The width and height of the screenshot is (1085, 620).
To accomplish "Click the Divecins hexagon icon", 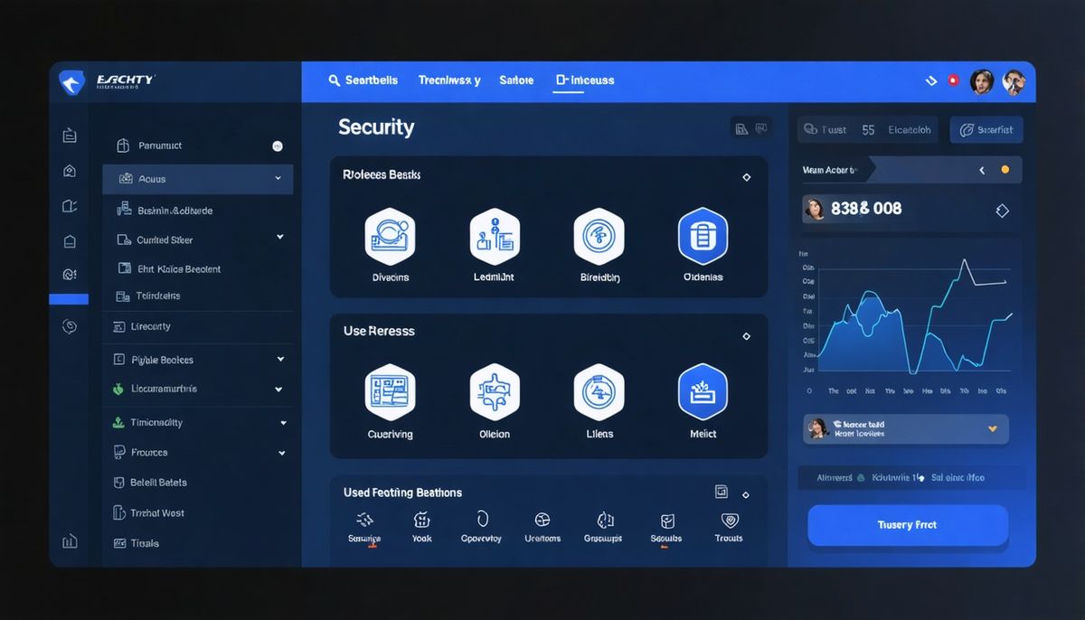I will pyautogui.click(x=390, y=238).
